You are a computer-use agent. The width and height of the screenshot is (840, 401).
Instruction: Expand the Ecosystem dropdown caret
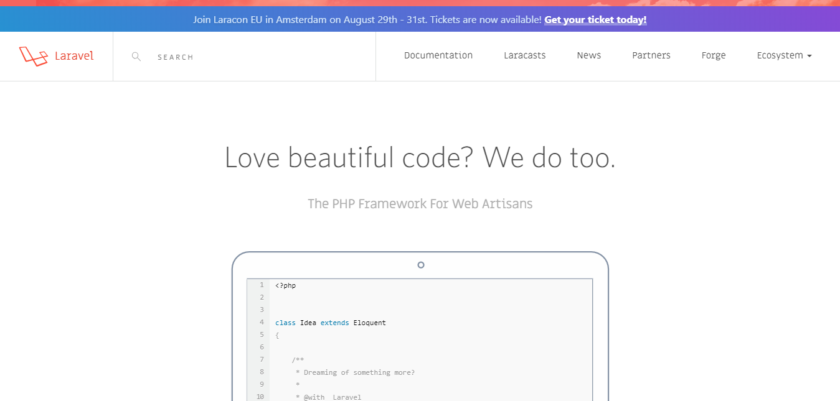[809, 56]
